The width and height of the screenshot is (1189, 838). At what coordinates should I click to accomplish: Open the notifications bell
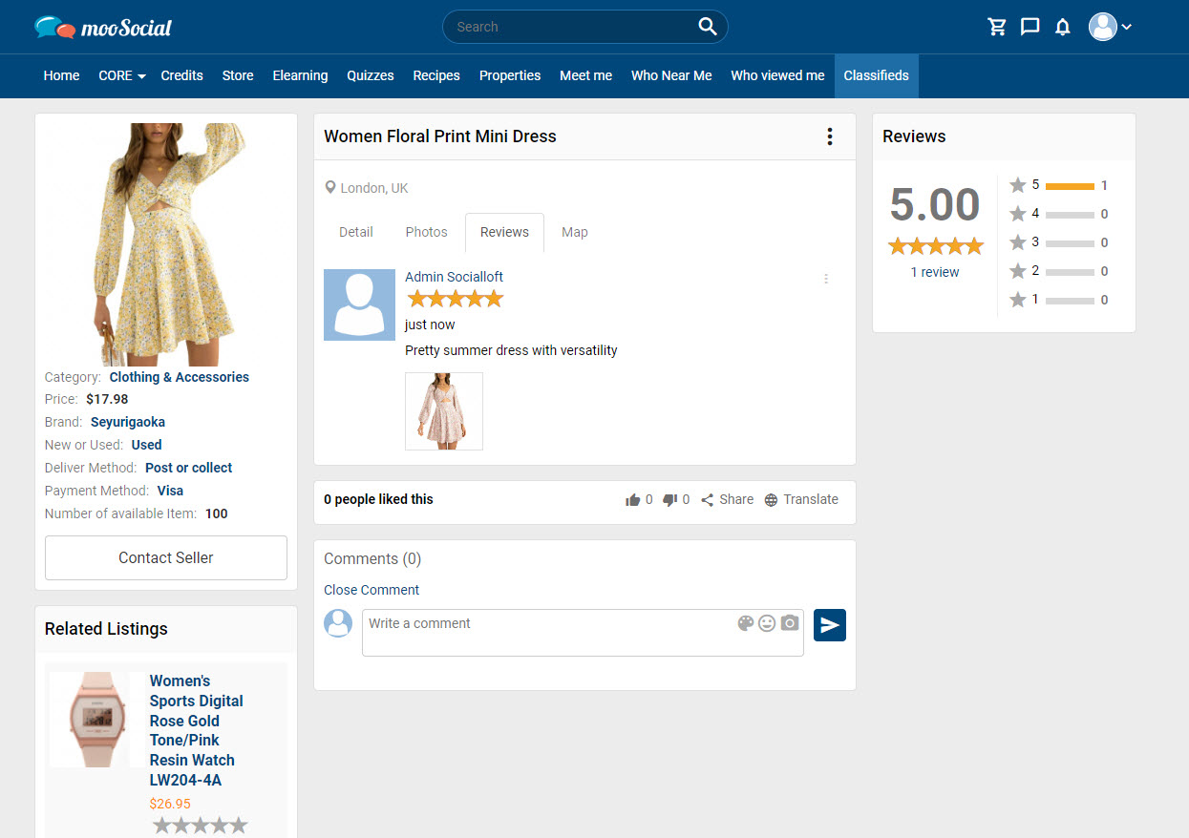pyautogui.click(x=1063, y=27)
